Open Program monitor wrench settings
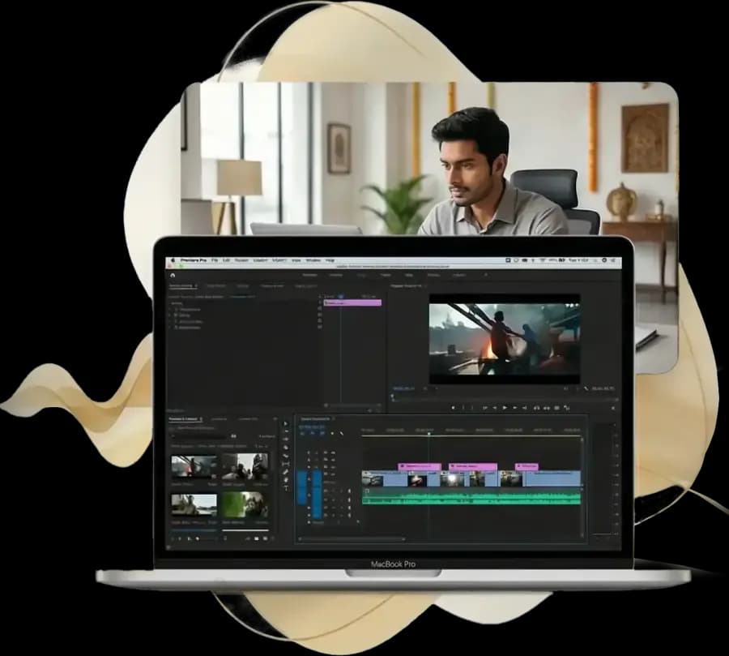Viewport: 729px width, 656px height. tap(586, 388)
